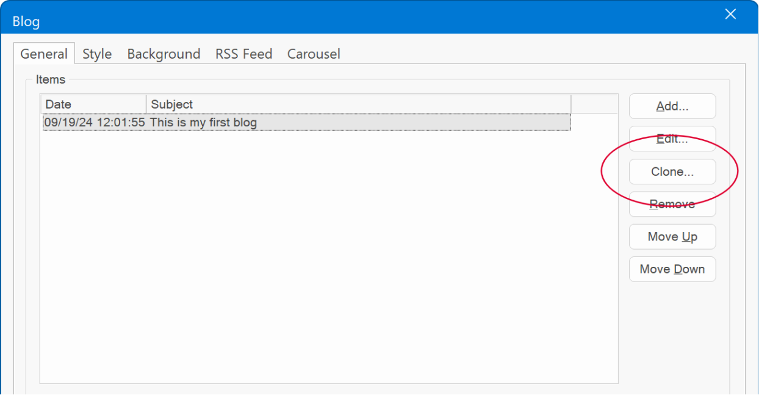Click the divider between Date and Subject headers
This screenshot has height=395, width=759.
(146, 104)
